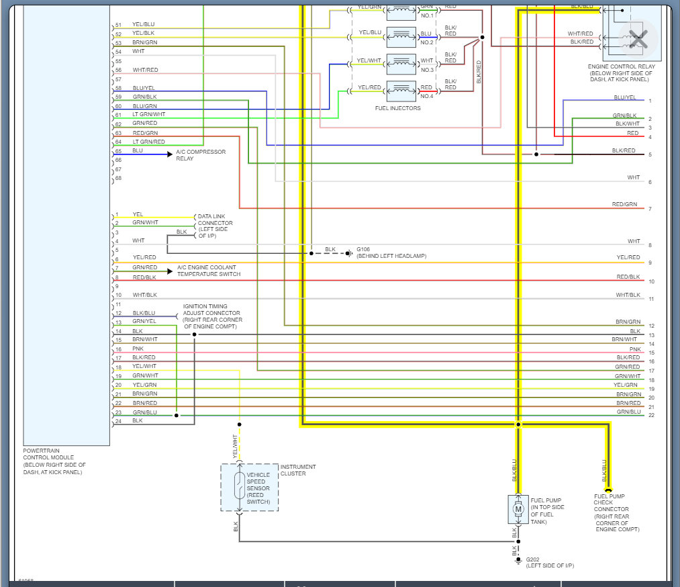Viewport: 680px width, 587px height.
Task: Select the RED/GRN wire label at terminal 7
Action: coord(624,204)
